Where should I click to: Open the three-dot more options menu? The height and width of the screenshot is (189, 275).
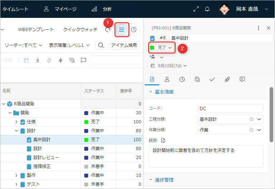[x=259, y=28]
